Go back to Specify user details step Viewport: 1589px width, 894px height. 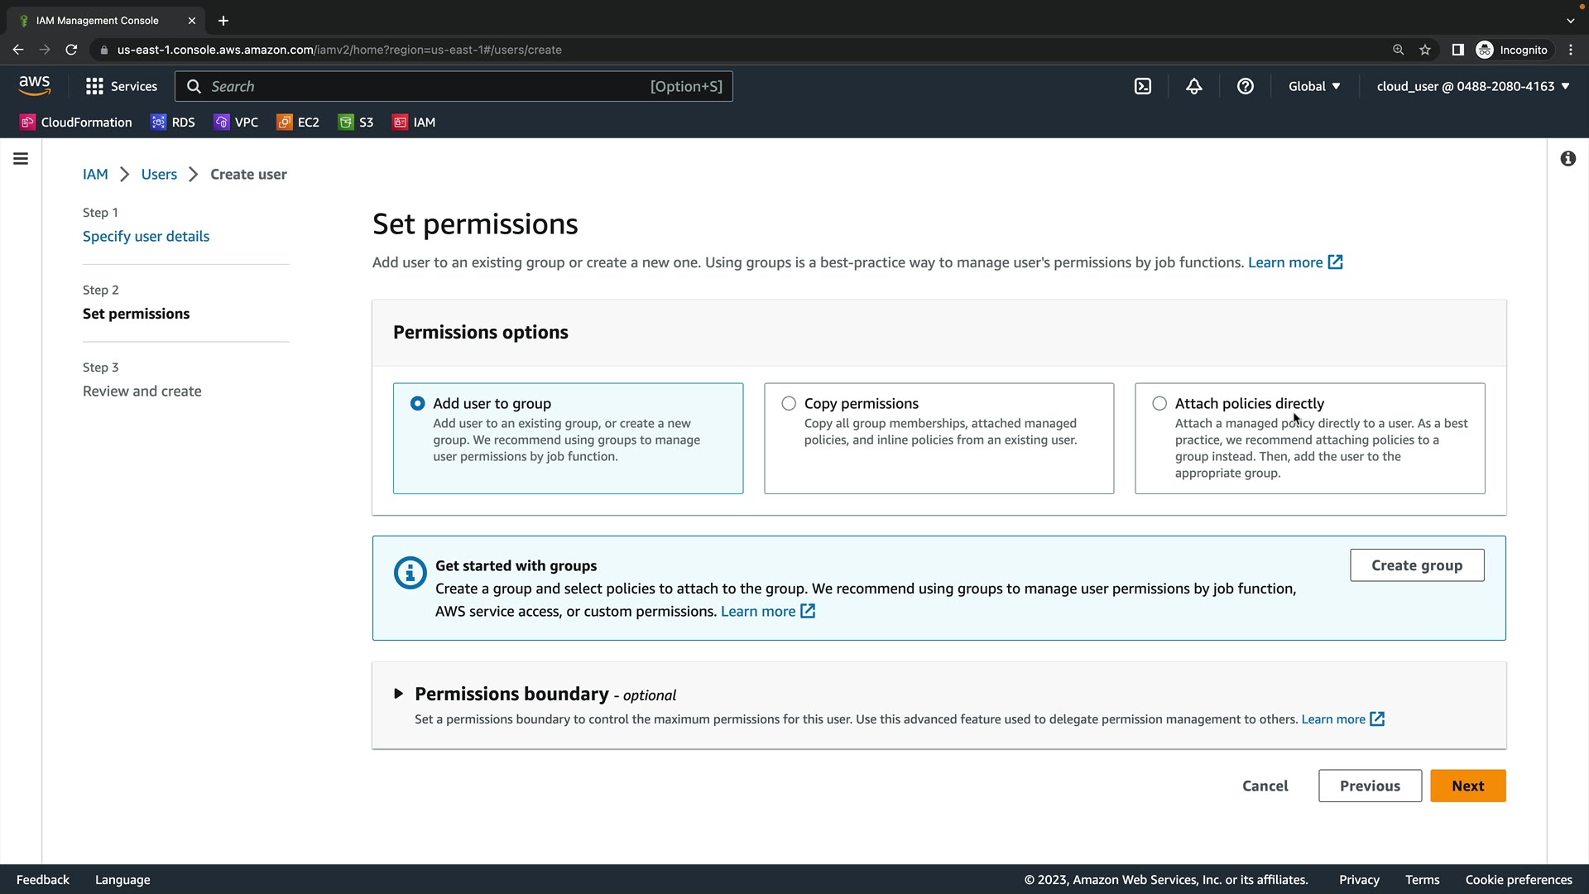click(146, 236)
